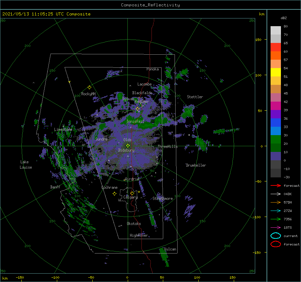Click the Sundre town label
Viewport: 301px width, 282px height.
101,139
